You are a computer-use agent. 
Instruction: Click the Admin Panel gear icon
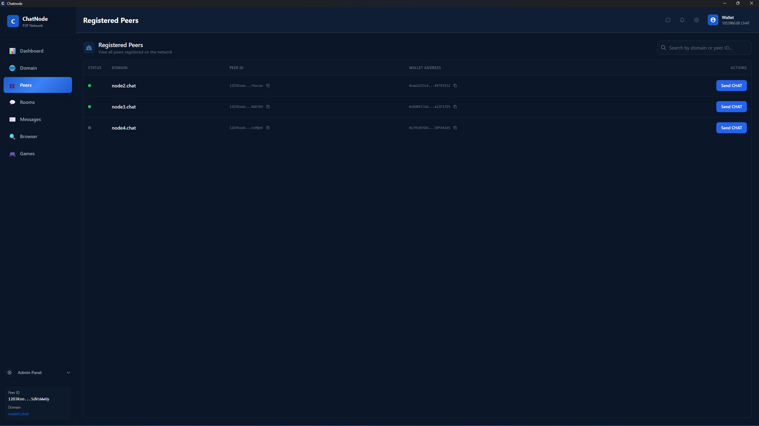coord(9,372)
